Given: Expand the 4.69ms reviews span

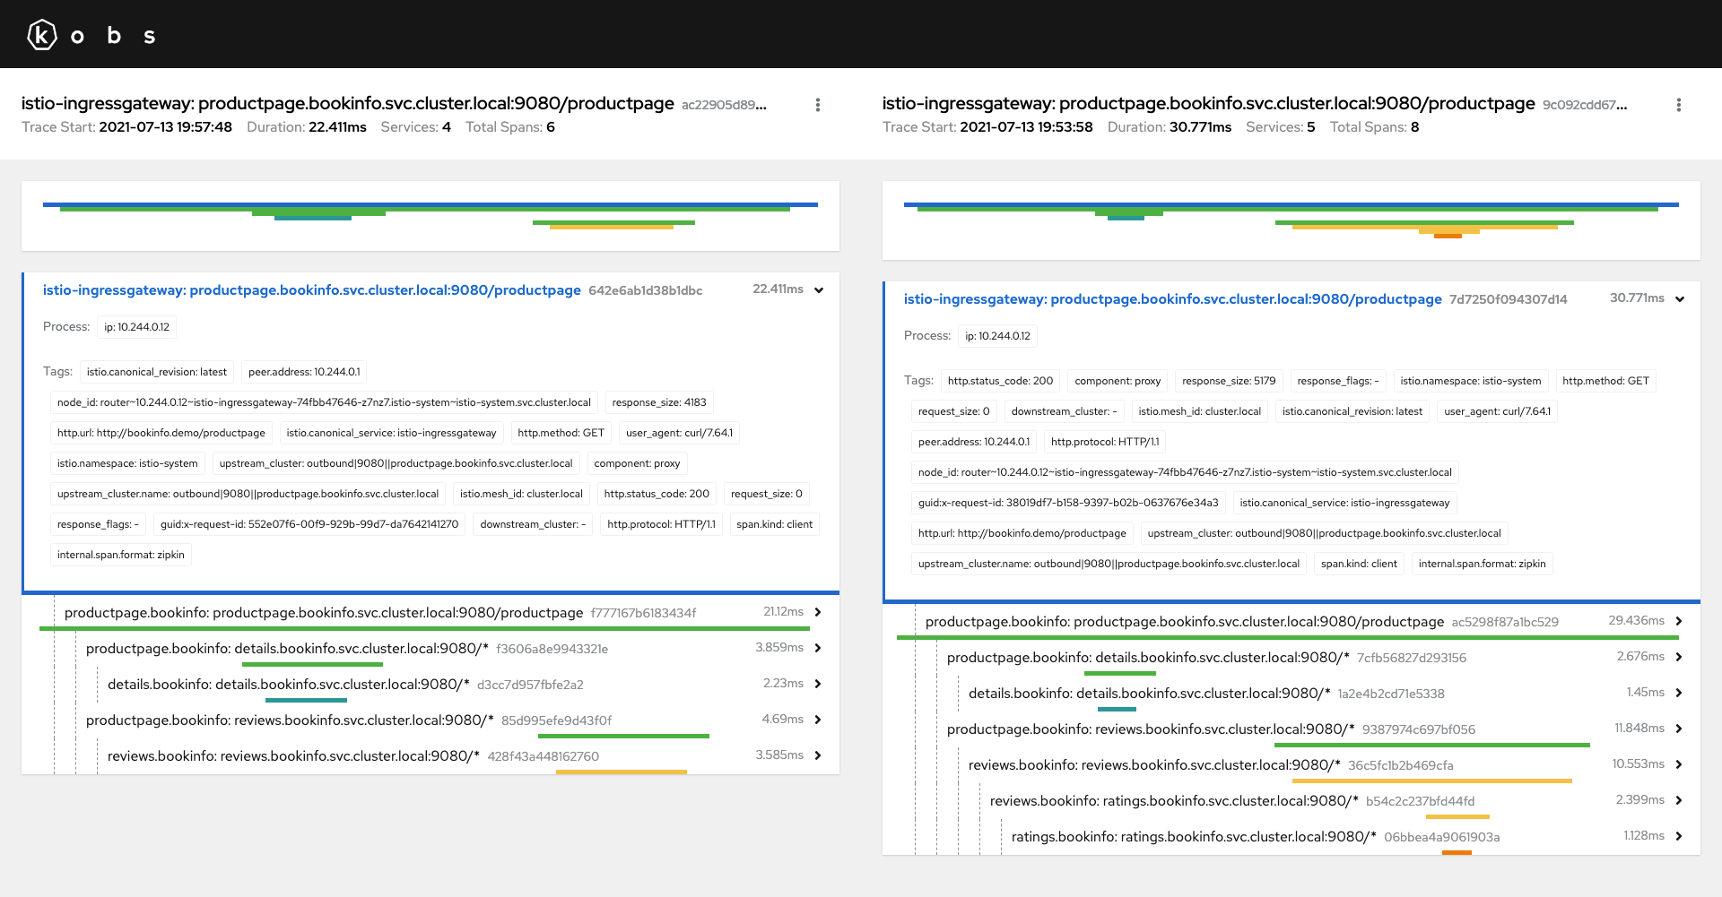Looking at the screenshot, I should tap(817, 720).
